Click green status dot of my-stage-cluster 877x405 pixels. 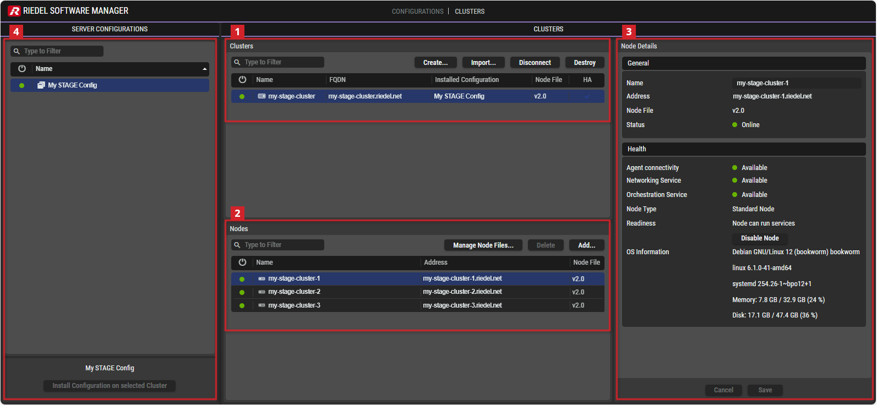click(x=242, y=96)
